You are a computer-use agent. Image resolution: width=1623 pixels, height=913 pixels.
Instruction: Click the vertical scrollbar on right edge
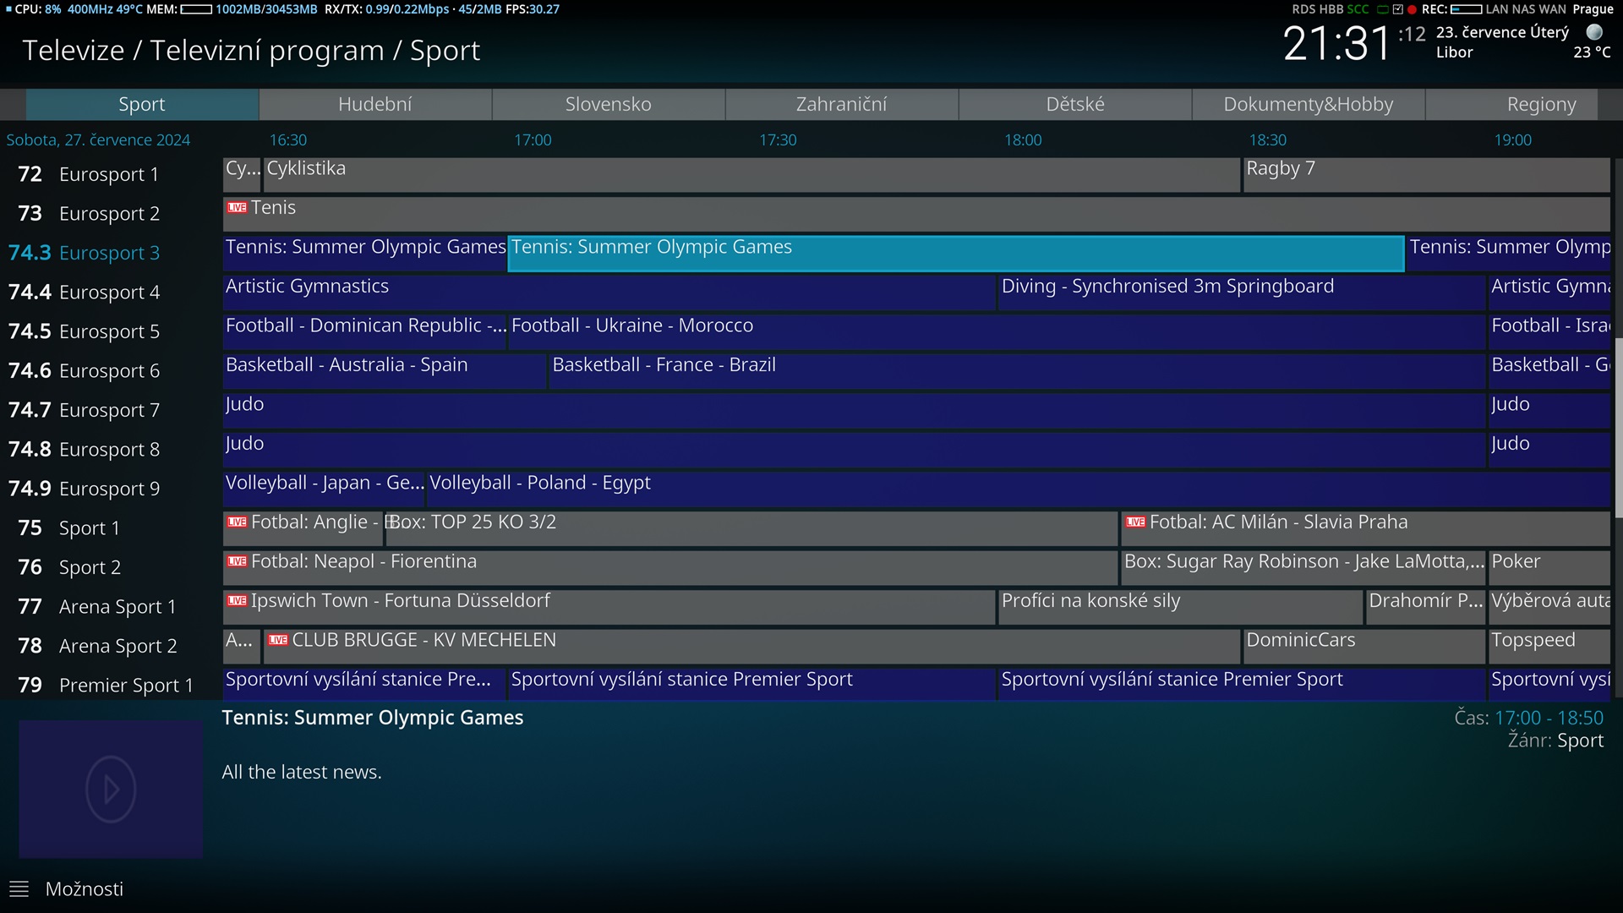coord(1618,423)
